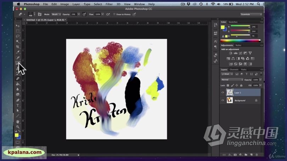287x161 pixels.
Task: Switch to the Paths tab
Action: tap(244, 70)
